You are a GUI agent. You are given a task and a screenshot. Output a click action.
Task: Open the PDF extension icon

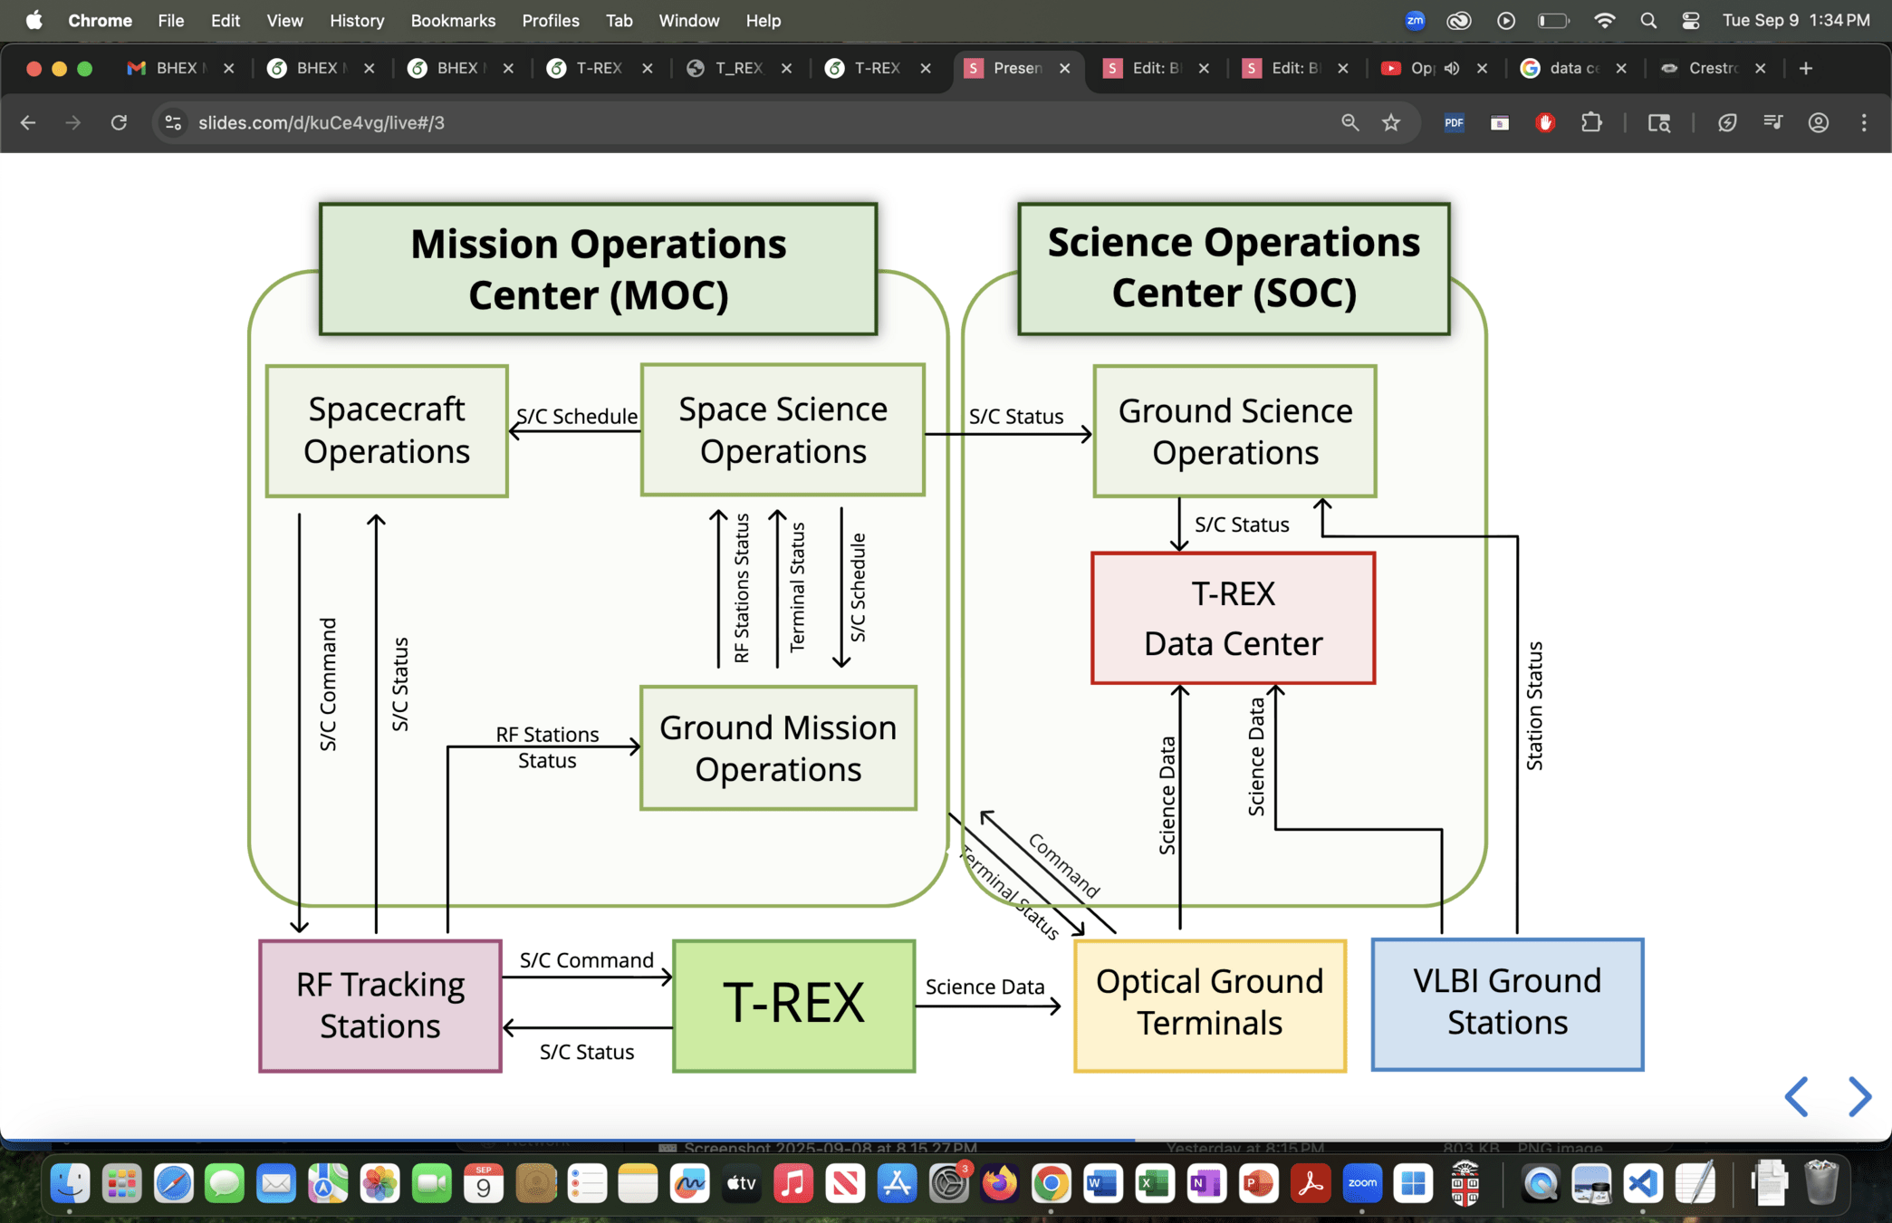pos(1454,122)
